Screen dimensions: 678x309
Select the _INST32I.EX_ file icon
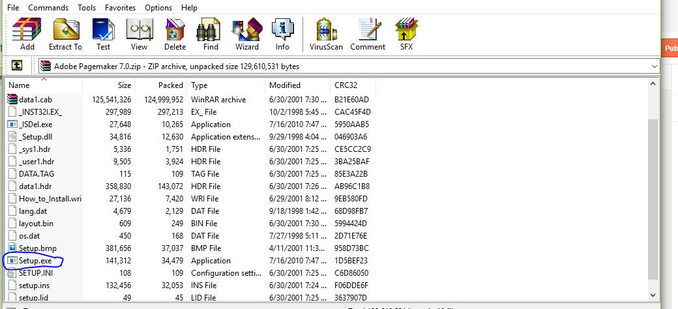(12, 112)
